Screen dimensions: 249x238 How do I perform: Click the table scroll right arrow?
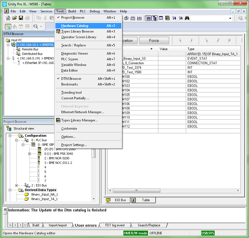(238, 190)
